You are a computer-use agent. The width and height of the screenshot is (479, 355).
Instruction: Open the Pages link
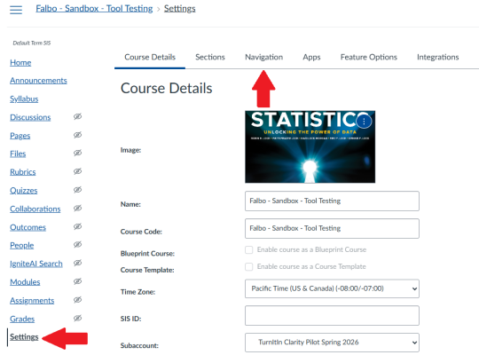coord(20,136)
